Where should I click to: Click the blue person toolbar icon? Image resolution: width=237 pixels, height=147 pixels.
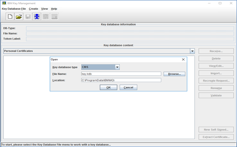point(37,16)
